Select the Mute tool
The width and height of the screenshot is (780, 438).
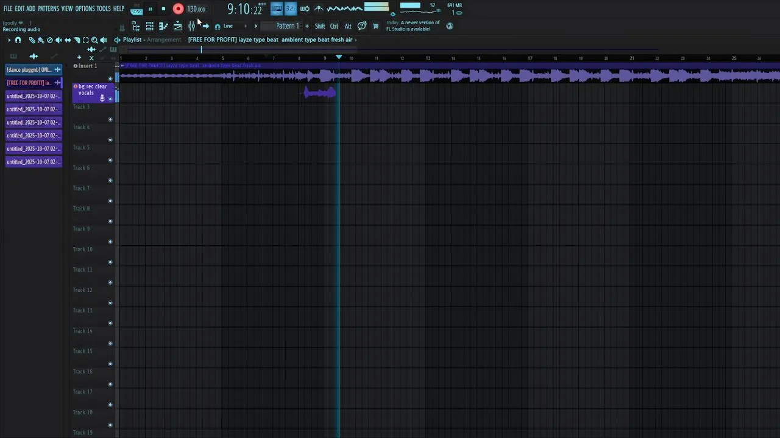(58, 40)
